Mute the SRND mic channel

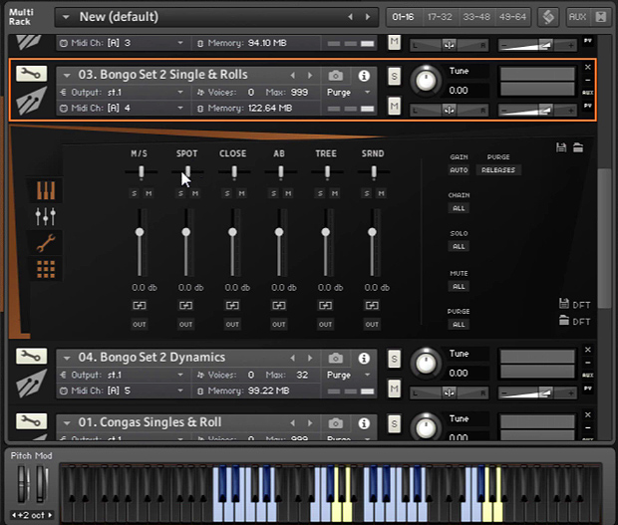[381, 193]
